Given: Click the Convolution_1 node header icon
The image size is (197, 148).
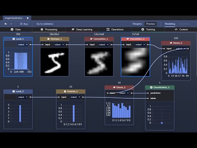Looking at the screenshot, I should [91, 39].
